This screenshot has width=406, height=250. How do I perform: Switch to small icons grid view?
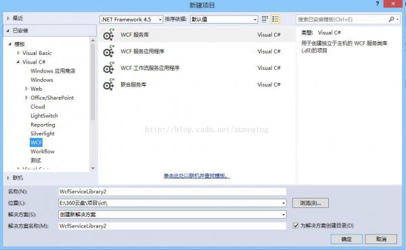(x=265, y=19)
